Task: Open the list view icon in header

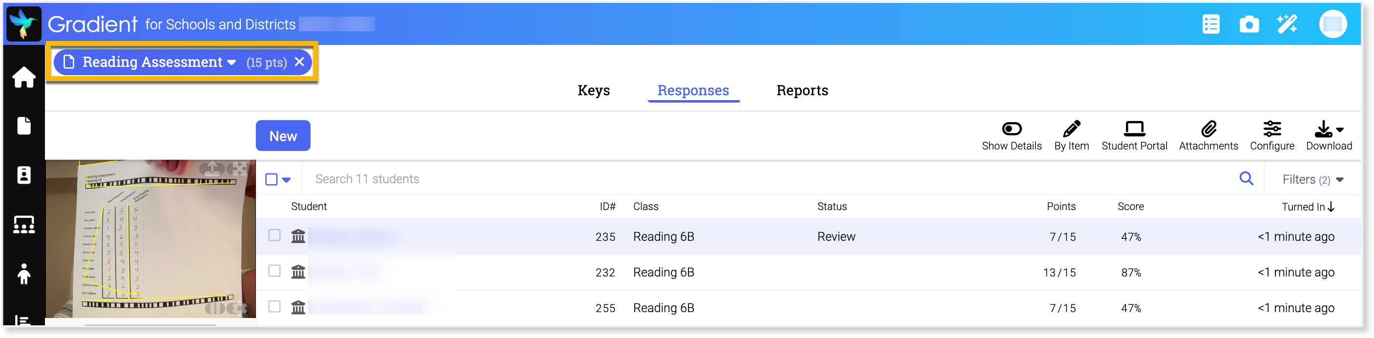Action: coord(1211,24)
